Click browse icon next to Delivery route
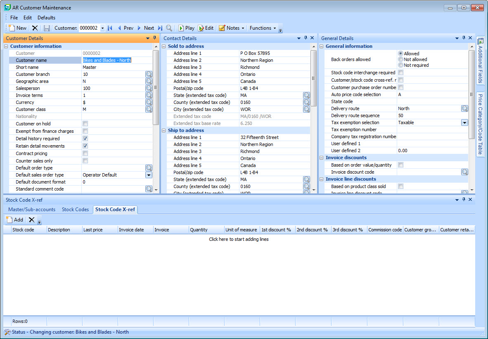The image size is (488, 339). coord(464,108)
